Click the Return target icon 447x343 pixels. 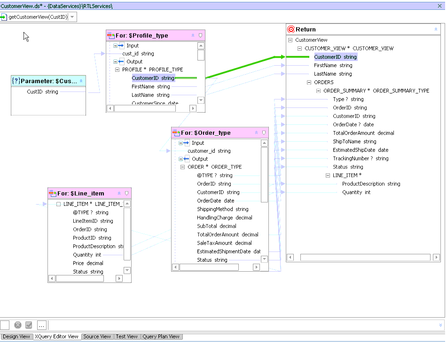pyautogui.click(x=291, y=29)
